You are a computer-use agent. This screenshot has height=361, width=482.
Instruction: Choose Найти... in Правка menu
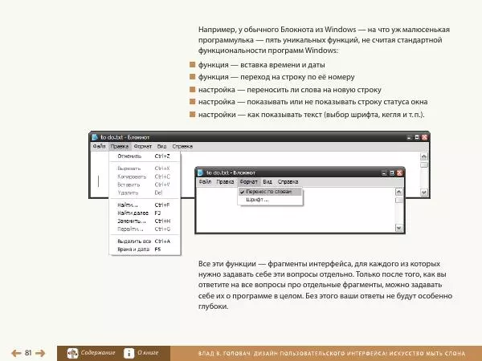pos(145,205)
